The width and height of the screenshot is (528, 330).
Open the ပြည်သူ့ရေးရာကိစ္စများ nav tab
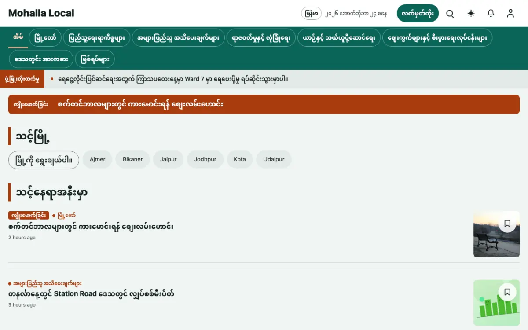pyautogui.click(x=97, y=38)
